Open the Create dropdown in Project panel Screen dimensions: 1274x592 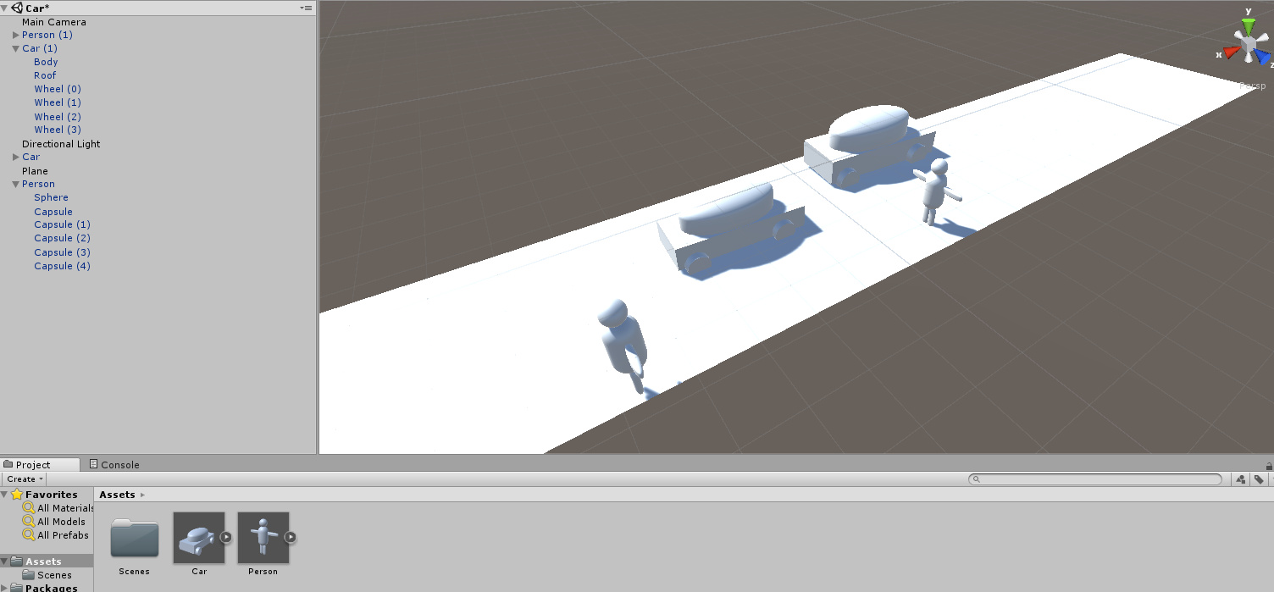point(25,479)
